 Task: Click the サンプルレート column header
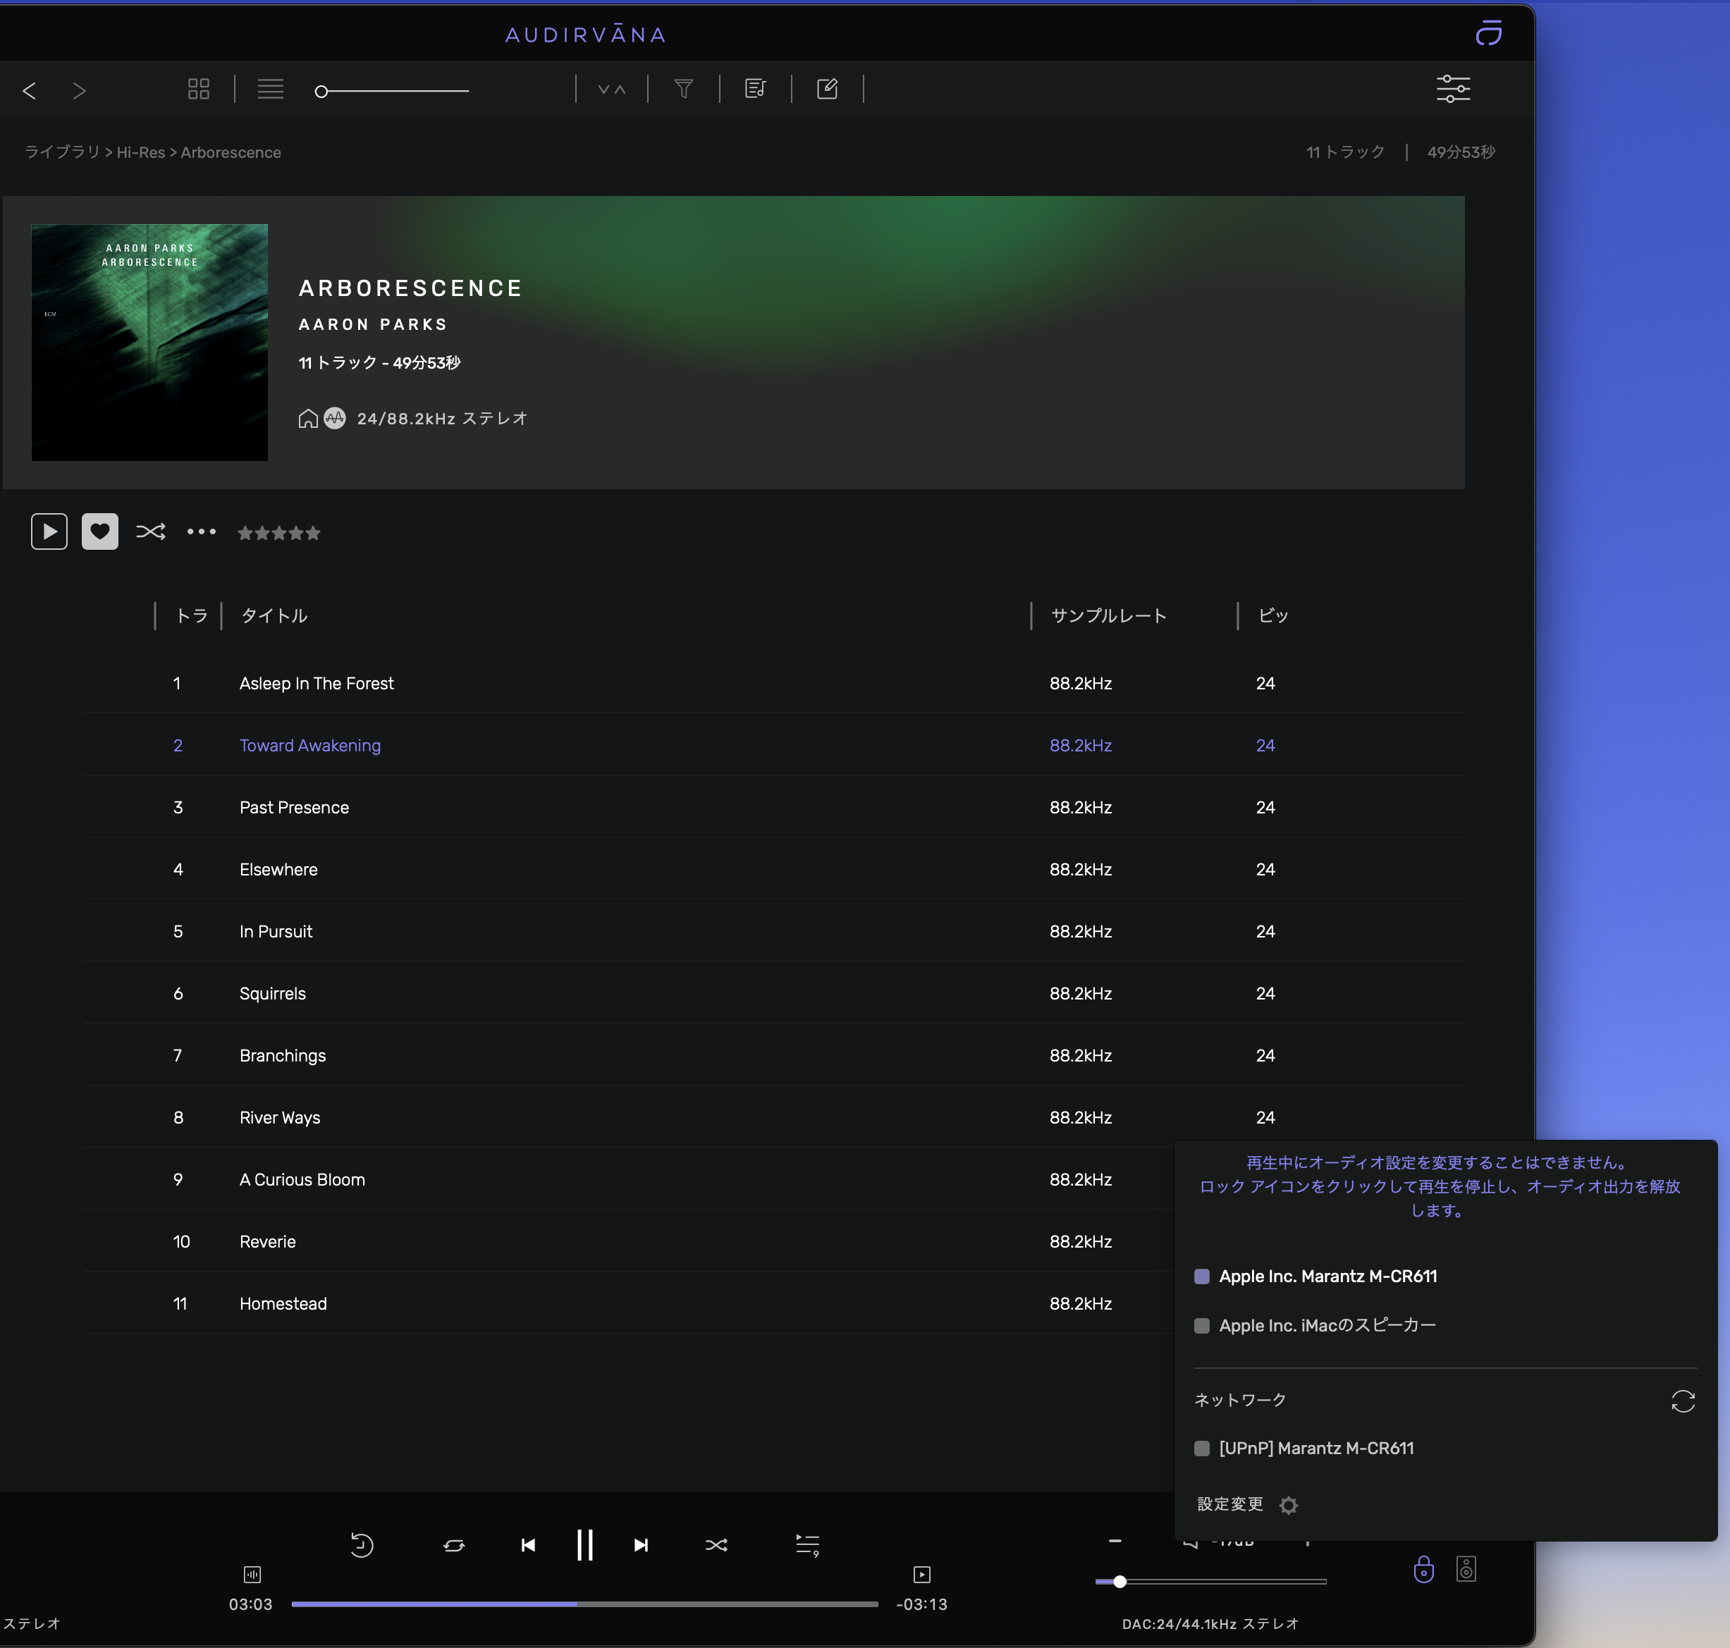[x=1109, y=616]
